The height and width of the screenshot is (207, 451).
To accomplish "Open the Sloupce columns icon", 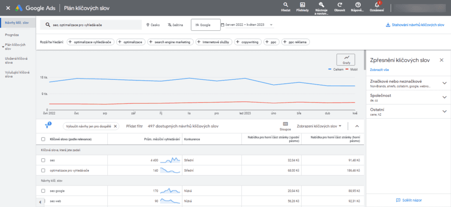I will click(x=285, y=124).
